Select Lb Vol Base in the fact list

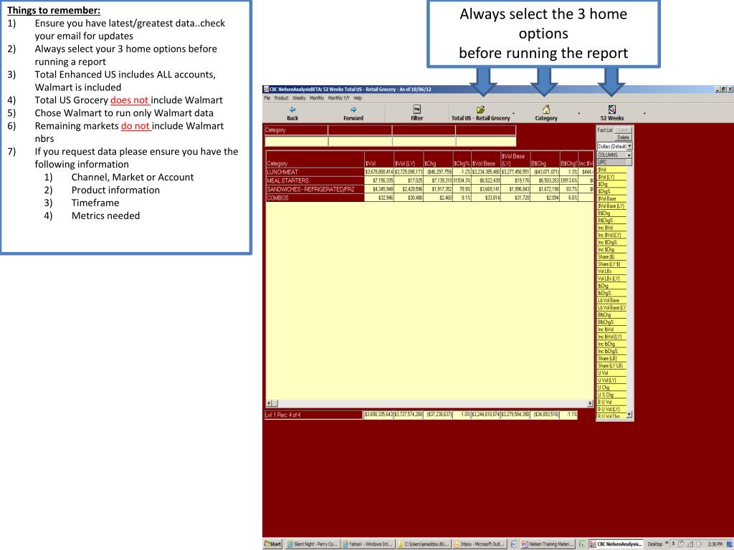click(x=611, y=300)
